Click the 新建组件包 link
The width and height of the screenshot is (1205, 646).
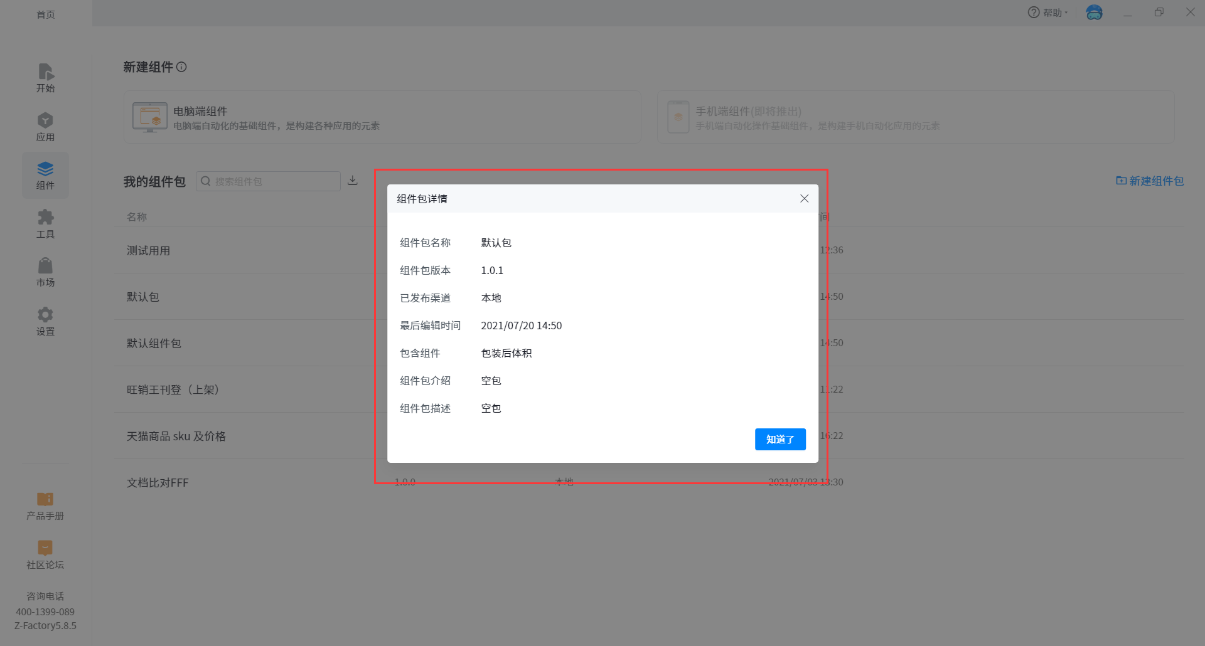1150,181
